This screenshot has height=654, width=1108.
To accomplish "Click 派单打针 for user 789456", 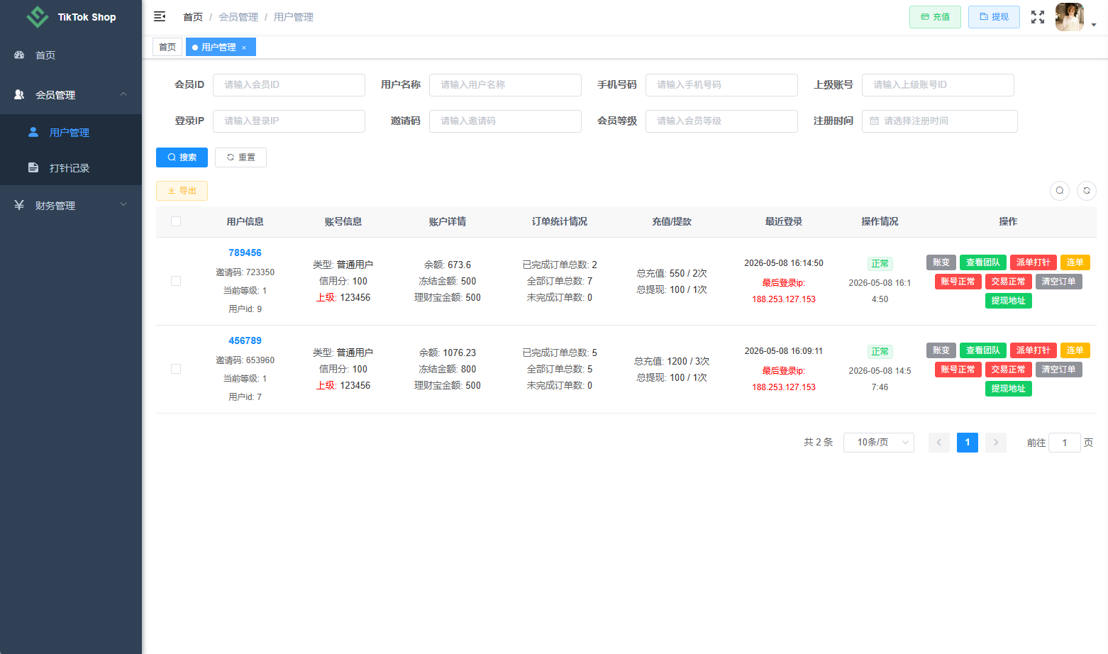I will tap(1033, 262).
